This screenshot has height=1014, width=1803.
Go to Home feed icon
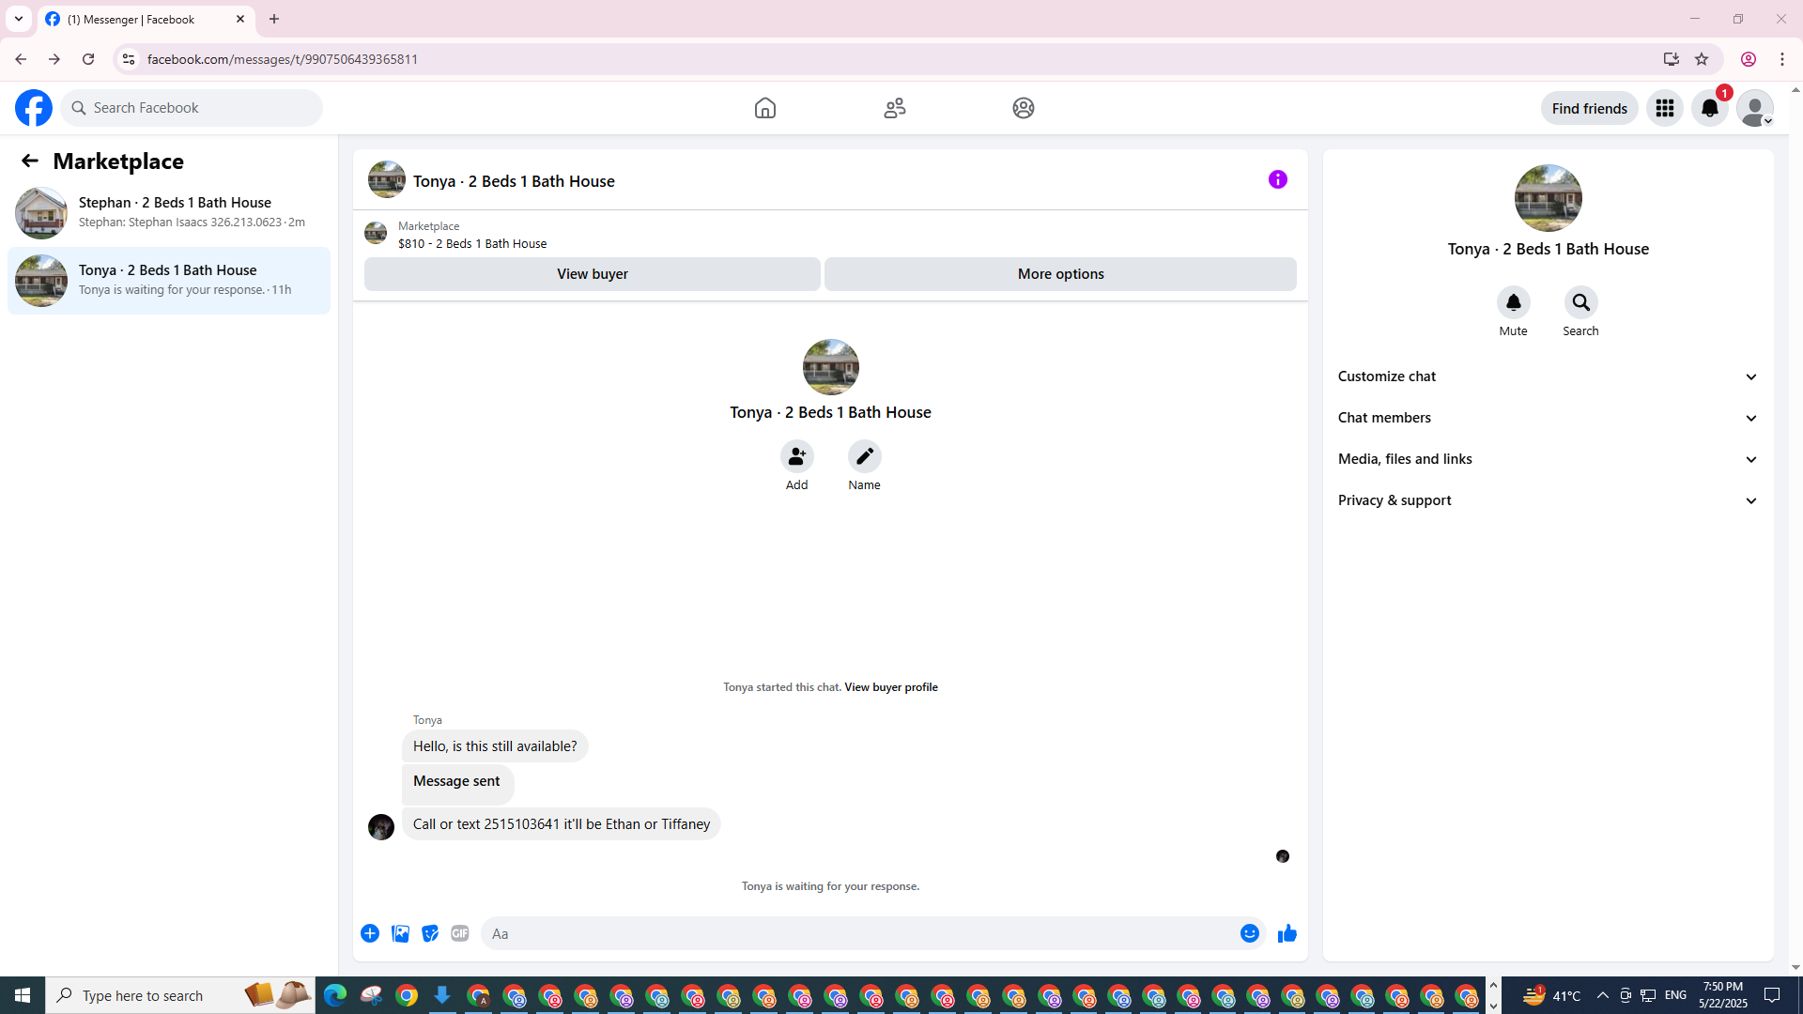tap(765, 108)
